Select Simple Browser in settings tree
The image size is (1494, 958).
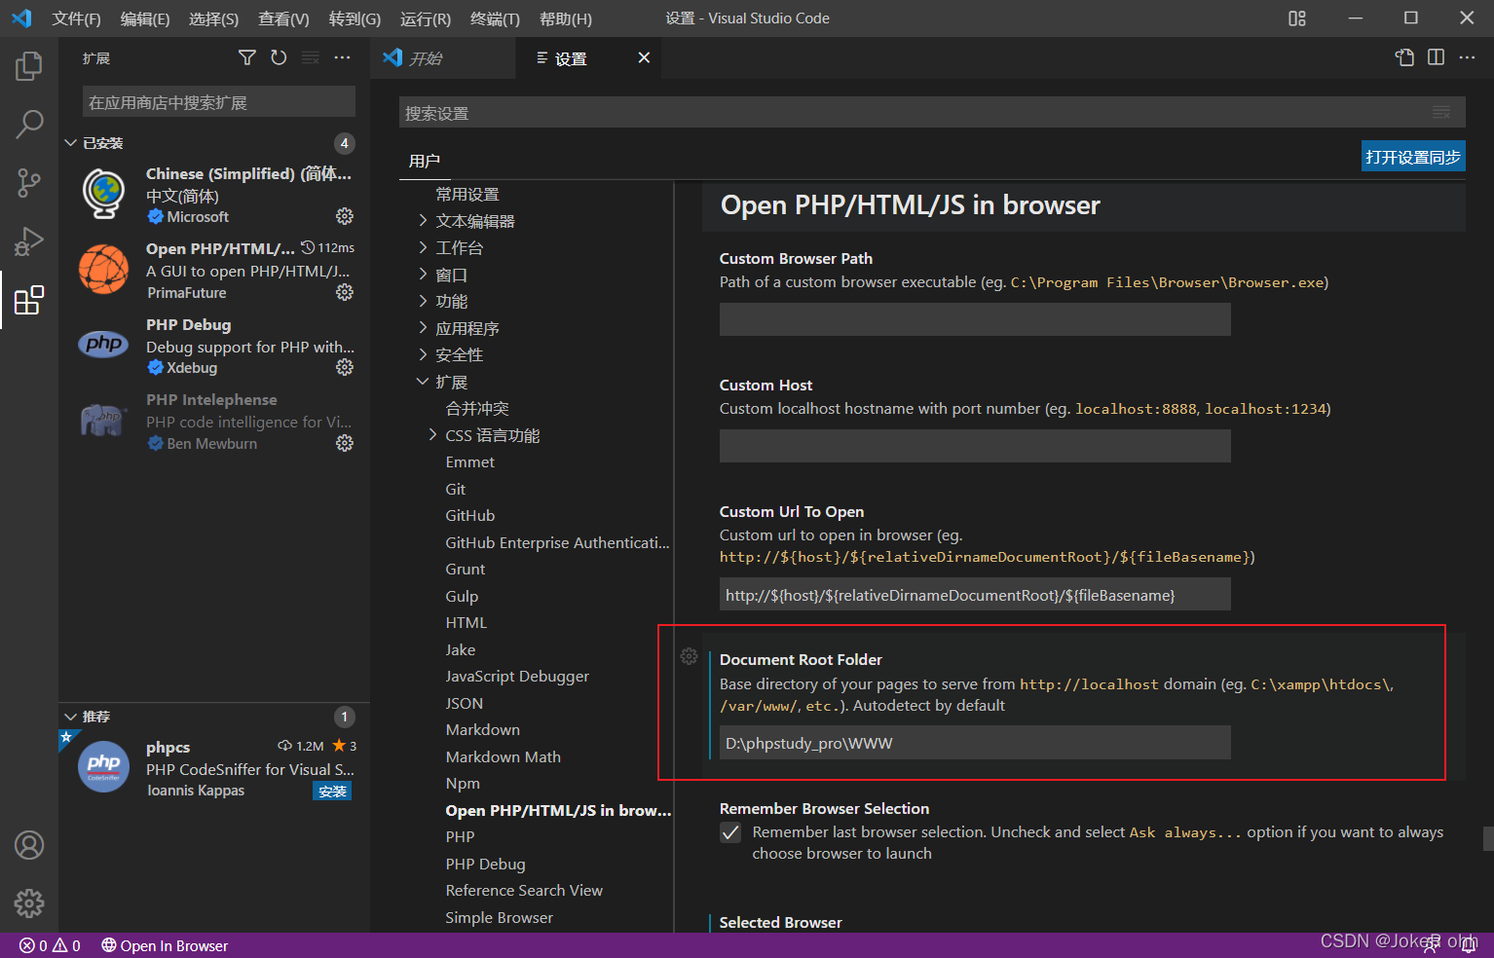(499, 917)
